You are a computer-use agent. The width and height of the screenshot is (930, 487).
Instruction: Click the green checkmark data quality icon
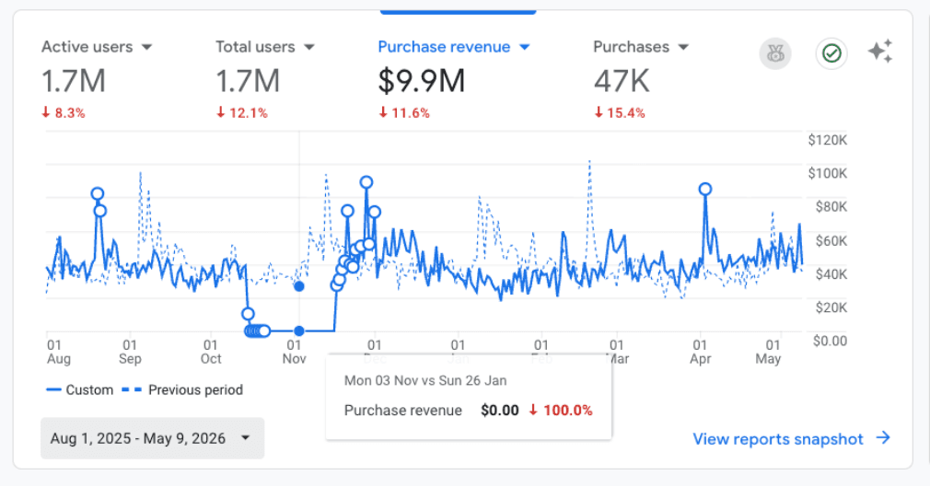[831, 54]
